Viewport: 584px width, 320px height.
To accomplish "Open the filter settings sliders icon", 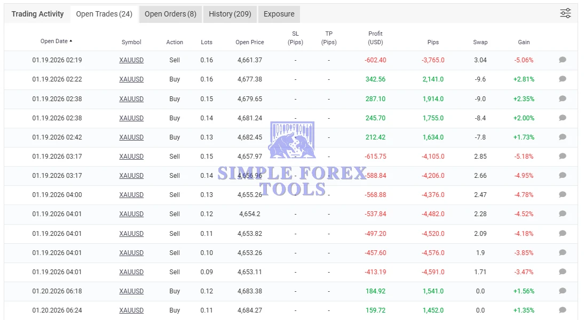I will point(565,14).
